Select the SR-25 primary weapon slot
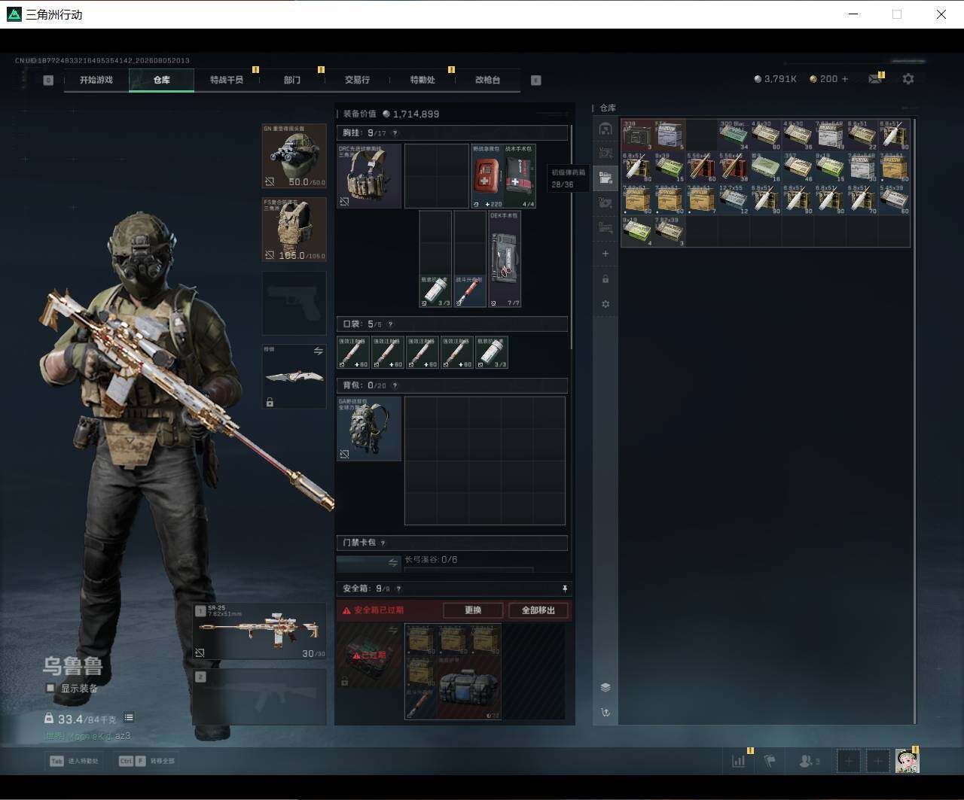The height and width of the screenshot is (800, 964). click(x=260, y=631)
